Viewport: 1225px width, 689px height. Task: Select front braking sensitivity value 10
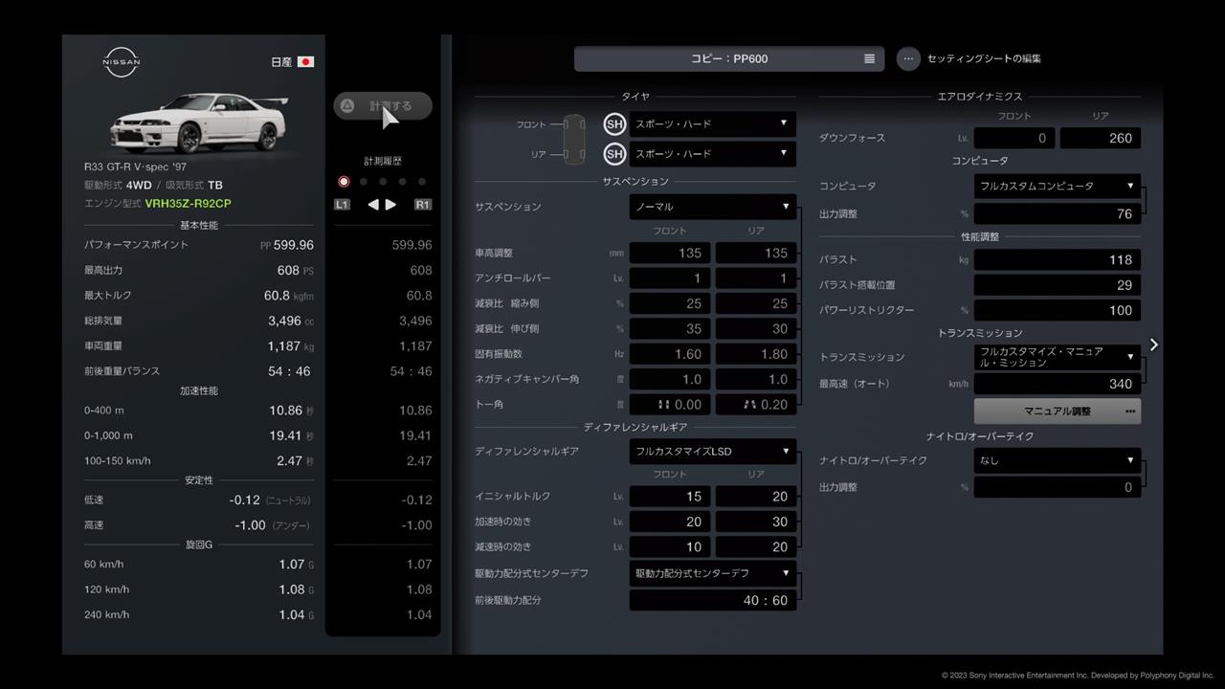click(670, 547)
